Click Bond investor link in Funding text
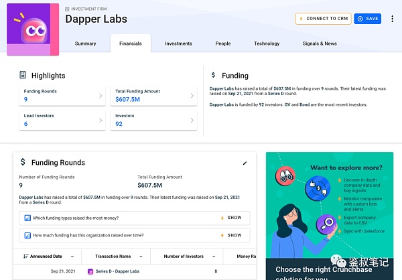 305,104
